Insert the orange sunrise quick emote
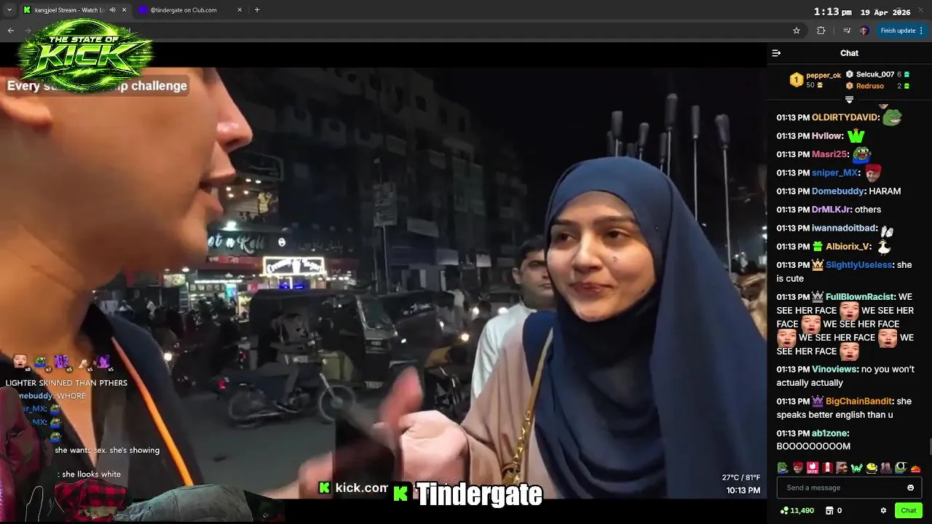 915,469
